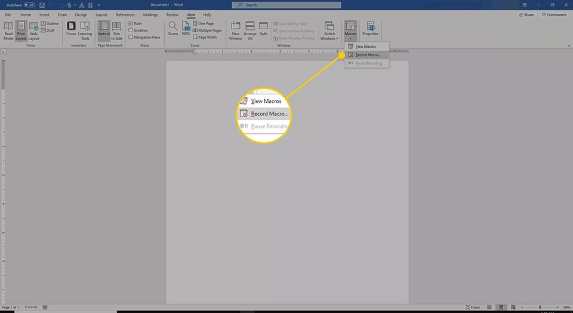Toggle AutoSave switch
Viewport: 573px width, 313px height.
pyautogui.click(x=29, y=5)
